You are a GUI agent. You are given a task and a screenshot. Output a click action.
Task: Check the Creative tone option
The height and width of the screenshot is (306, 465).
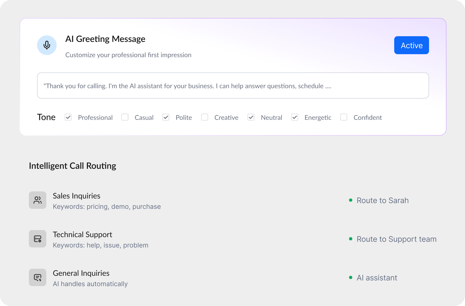[204, 117]
